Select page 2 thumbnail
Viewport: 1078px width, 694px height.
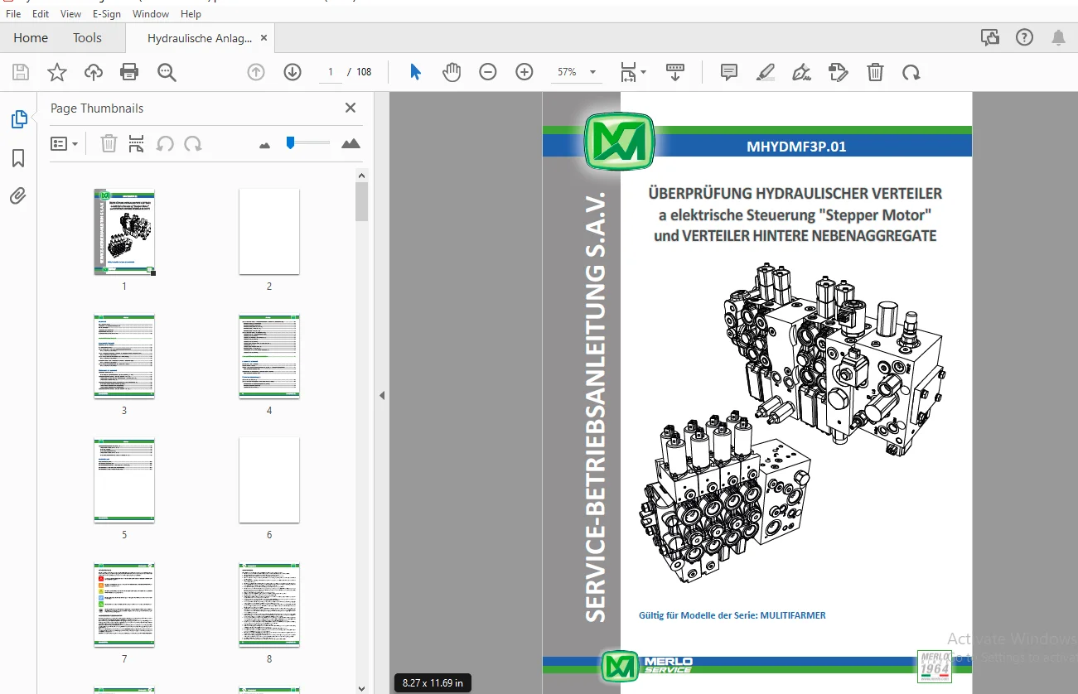(269, 231)
